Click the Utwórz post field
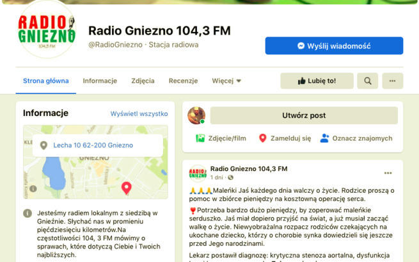The height and width of the screenshot is (262, 419). click(304, 116)
